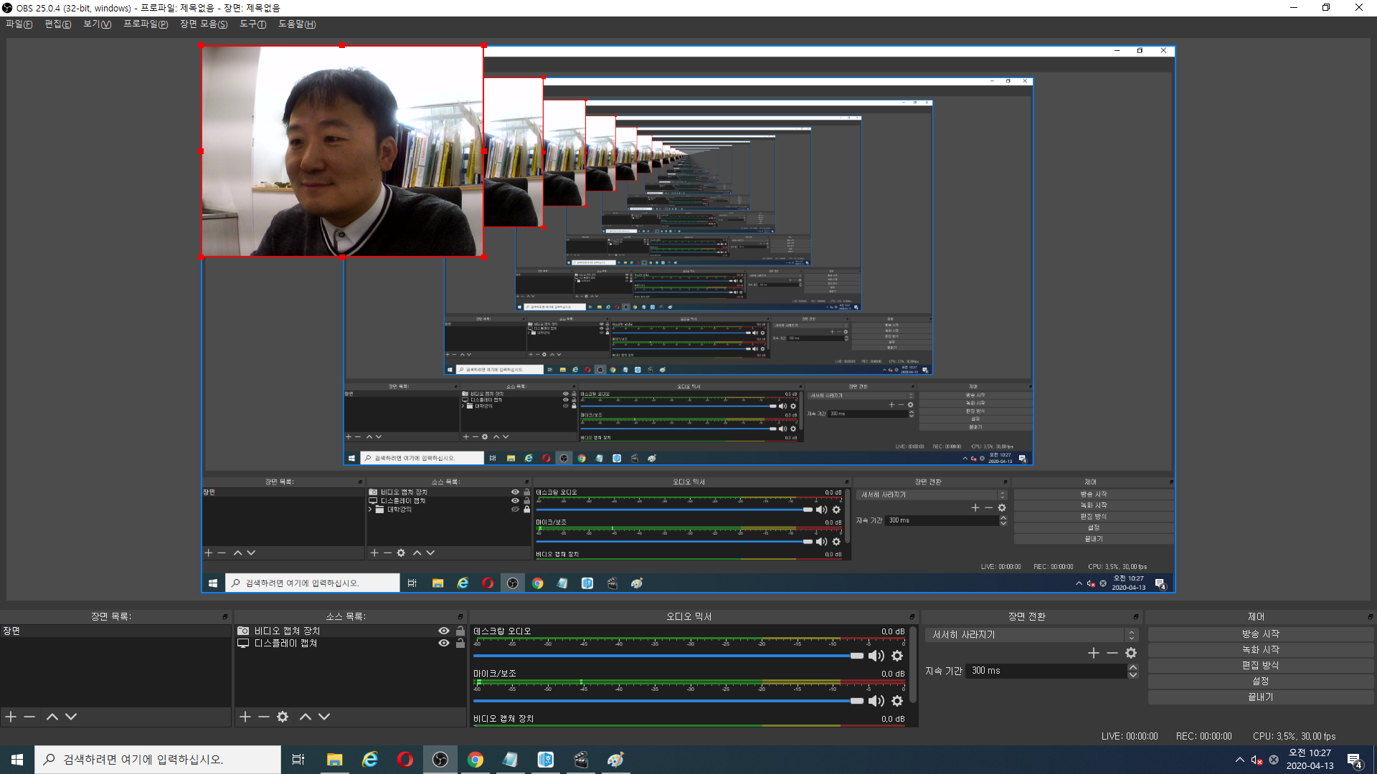Image resolution: width=1377 pixels, height=774 pixels.
Task: Remove selected scene with minus icon
Action: click(x=29, y=717)
